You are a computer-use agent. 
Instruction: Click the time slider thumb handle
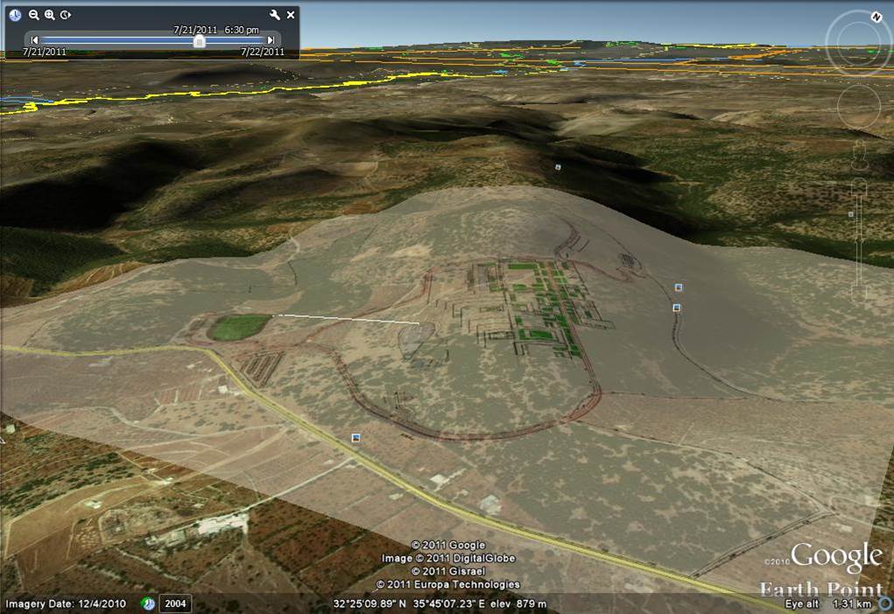(x=200, y=40)
